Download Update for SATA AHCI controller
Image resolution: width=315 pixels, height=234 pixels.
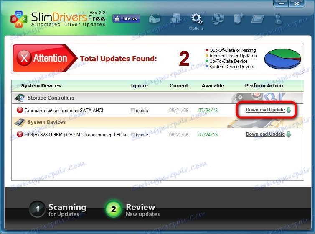tap(265, 110)
